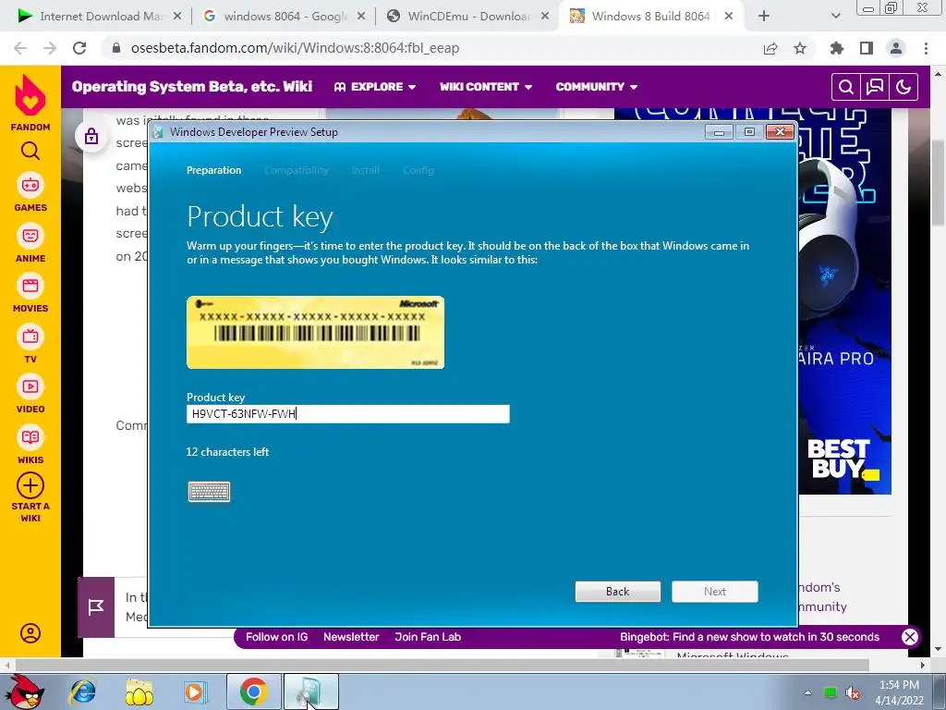Open the Chrome extensions puzzle icon
The width and height of the screenshot is (946, 710).
(x=837, y=48)
